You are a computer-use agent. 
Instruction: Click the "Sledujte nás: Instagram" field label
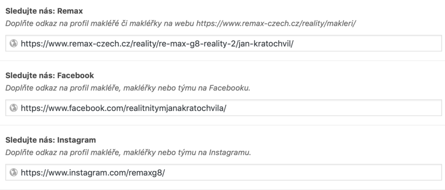50,140
